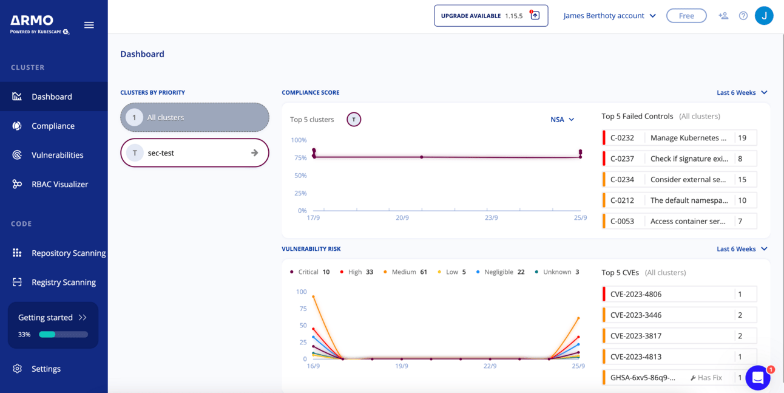Open the add user icon
Image resolution: width=784 pixels, height=393 pixels.
click(x=723, y=16)
